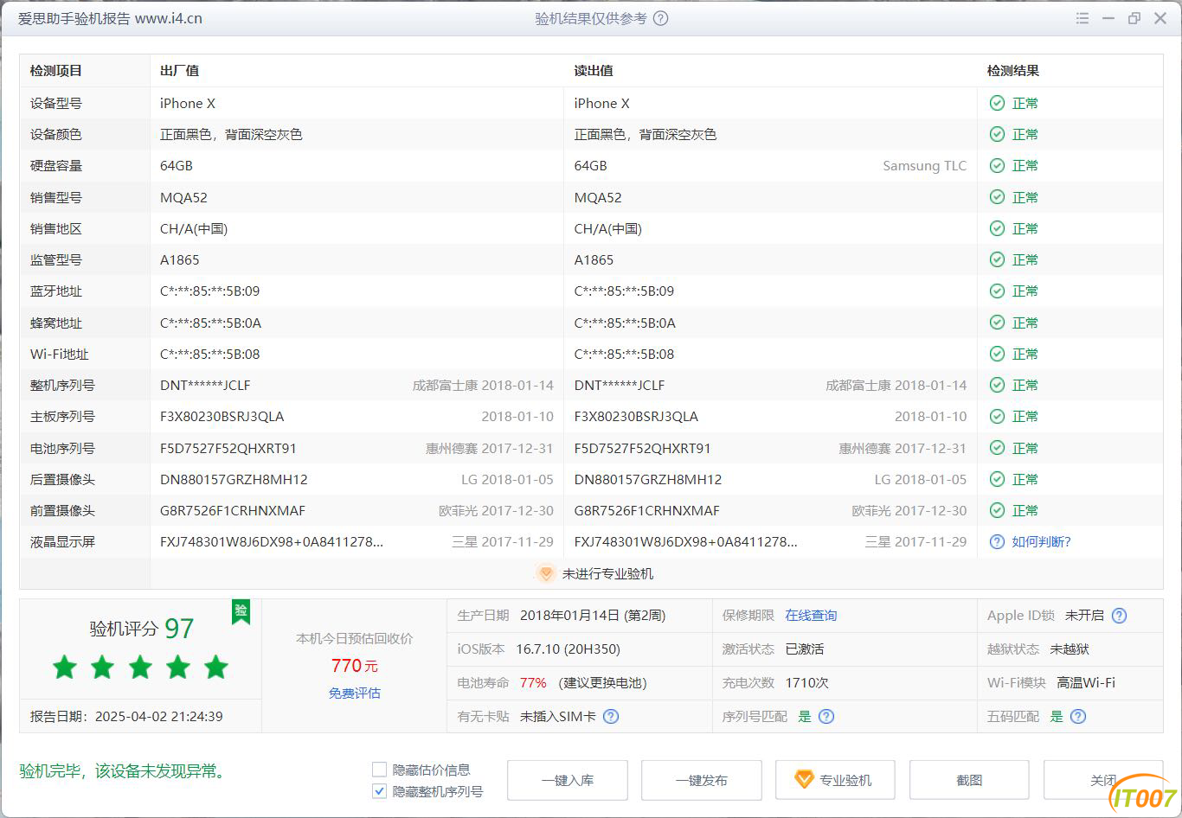
Task: Click the green 验 badge on score panel
Action: pyautogui.click(x=241, y=611)
